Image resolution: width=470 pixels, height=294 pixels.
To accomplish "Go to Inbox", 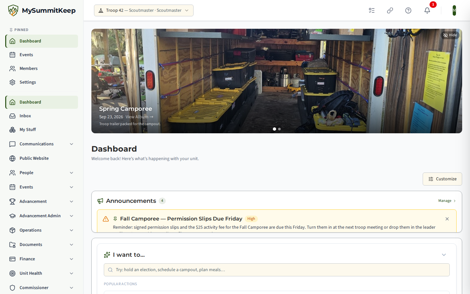I will point(41,116).
